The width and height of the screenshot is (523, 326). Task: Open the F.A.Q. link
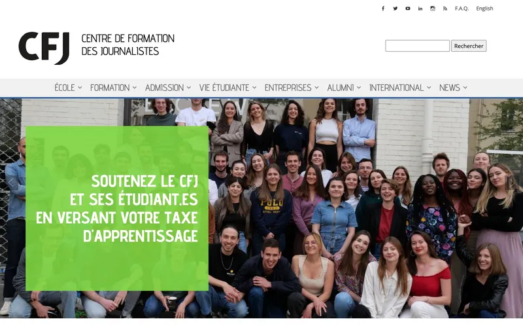462,9
